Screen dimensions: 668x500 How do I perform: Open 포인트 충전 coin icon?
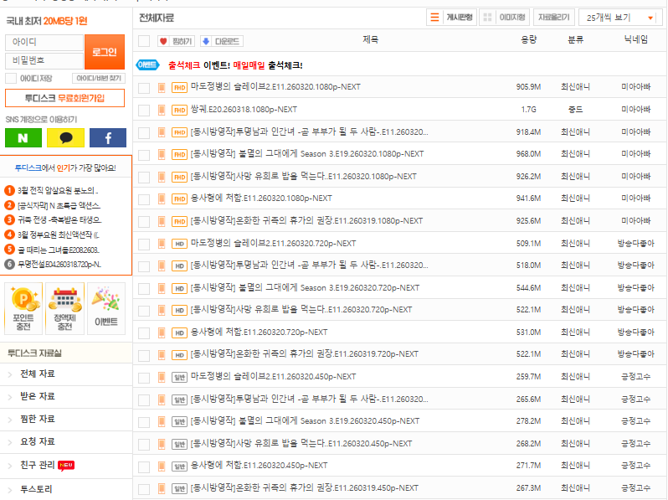(23, 308)
